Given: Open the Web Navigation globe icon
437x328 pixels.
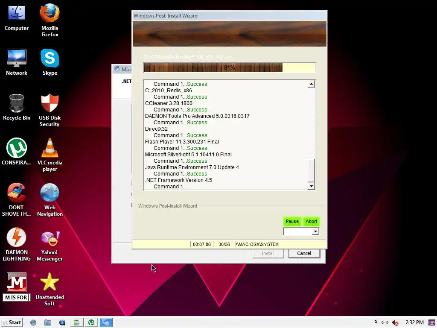Looking at the screenshot, I should tap(50, 200).
